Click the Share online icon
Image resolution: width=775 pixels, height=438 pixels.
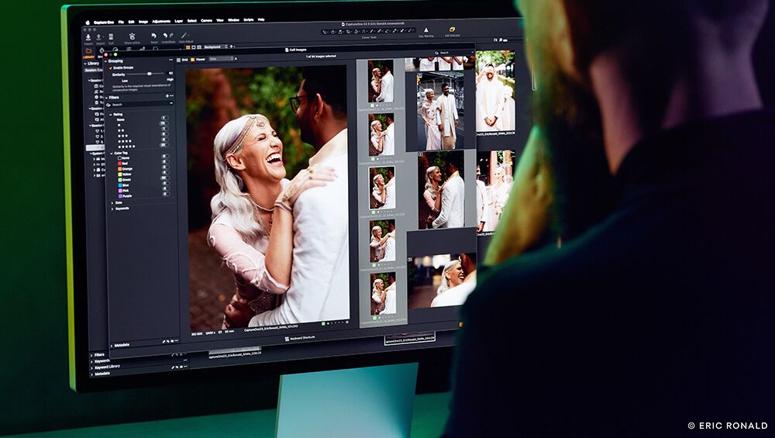pyautogui.click(x=131, y=36)
